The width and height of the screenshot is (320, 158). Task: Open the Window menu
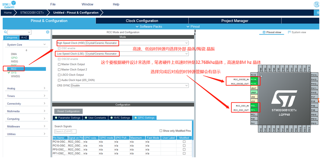pyautogui.click(x=87, y=4)
